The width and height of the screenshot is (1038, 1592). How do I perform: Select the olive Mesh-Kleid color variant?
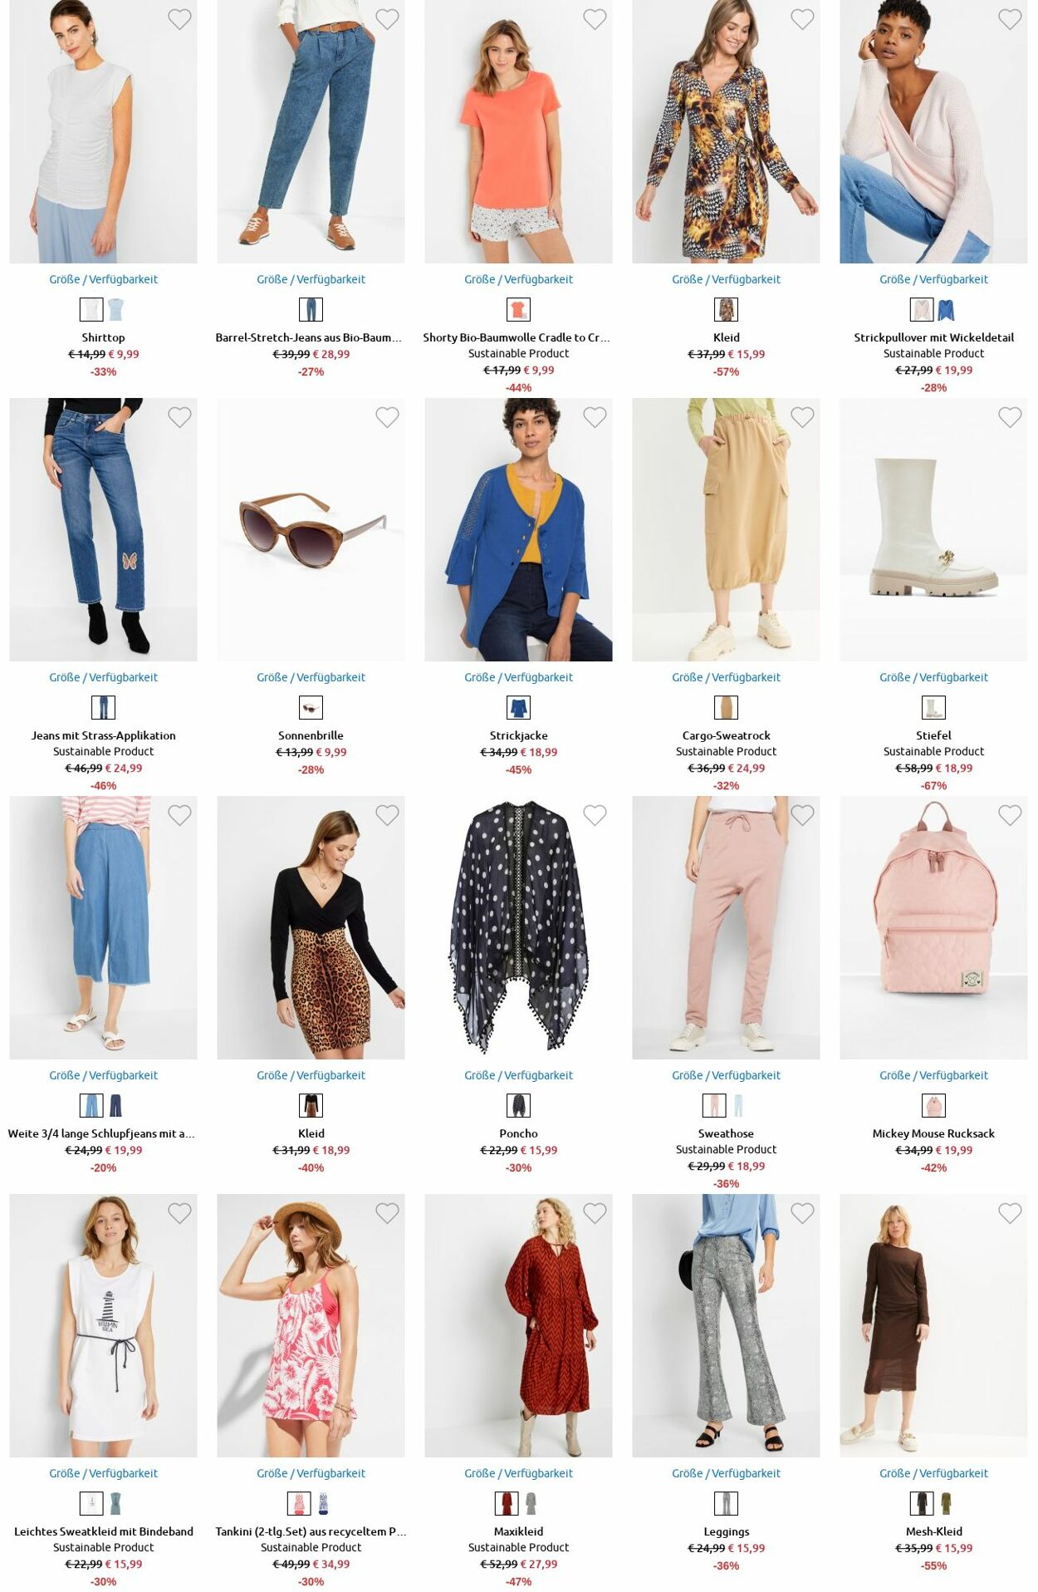tap(946, 1504)
